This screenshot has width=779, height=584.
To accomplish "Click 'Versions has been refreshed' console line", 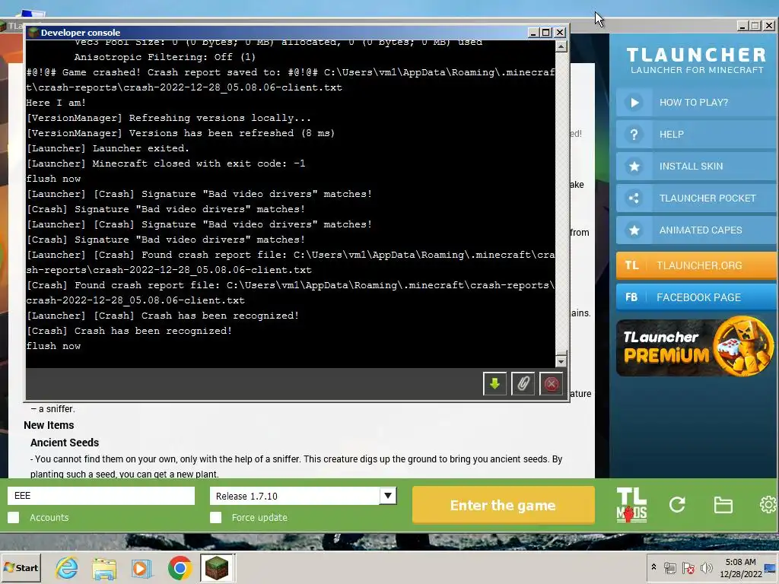I will click(x=180, y=133).
